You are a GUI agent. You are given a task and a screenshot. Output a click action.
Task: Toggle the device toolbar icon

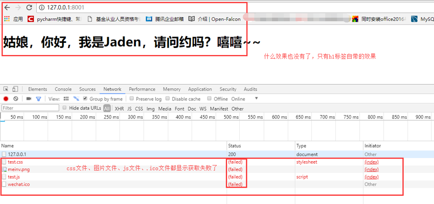pos(15,89)
